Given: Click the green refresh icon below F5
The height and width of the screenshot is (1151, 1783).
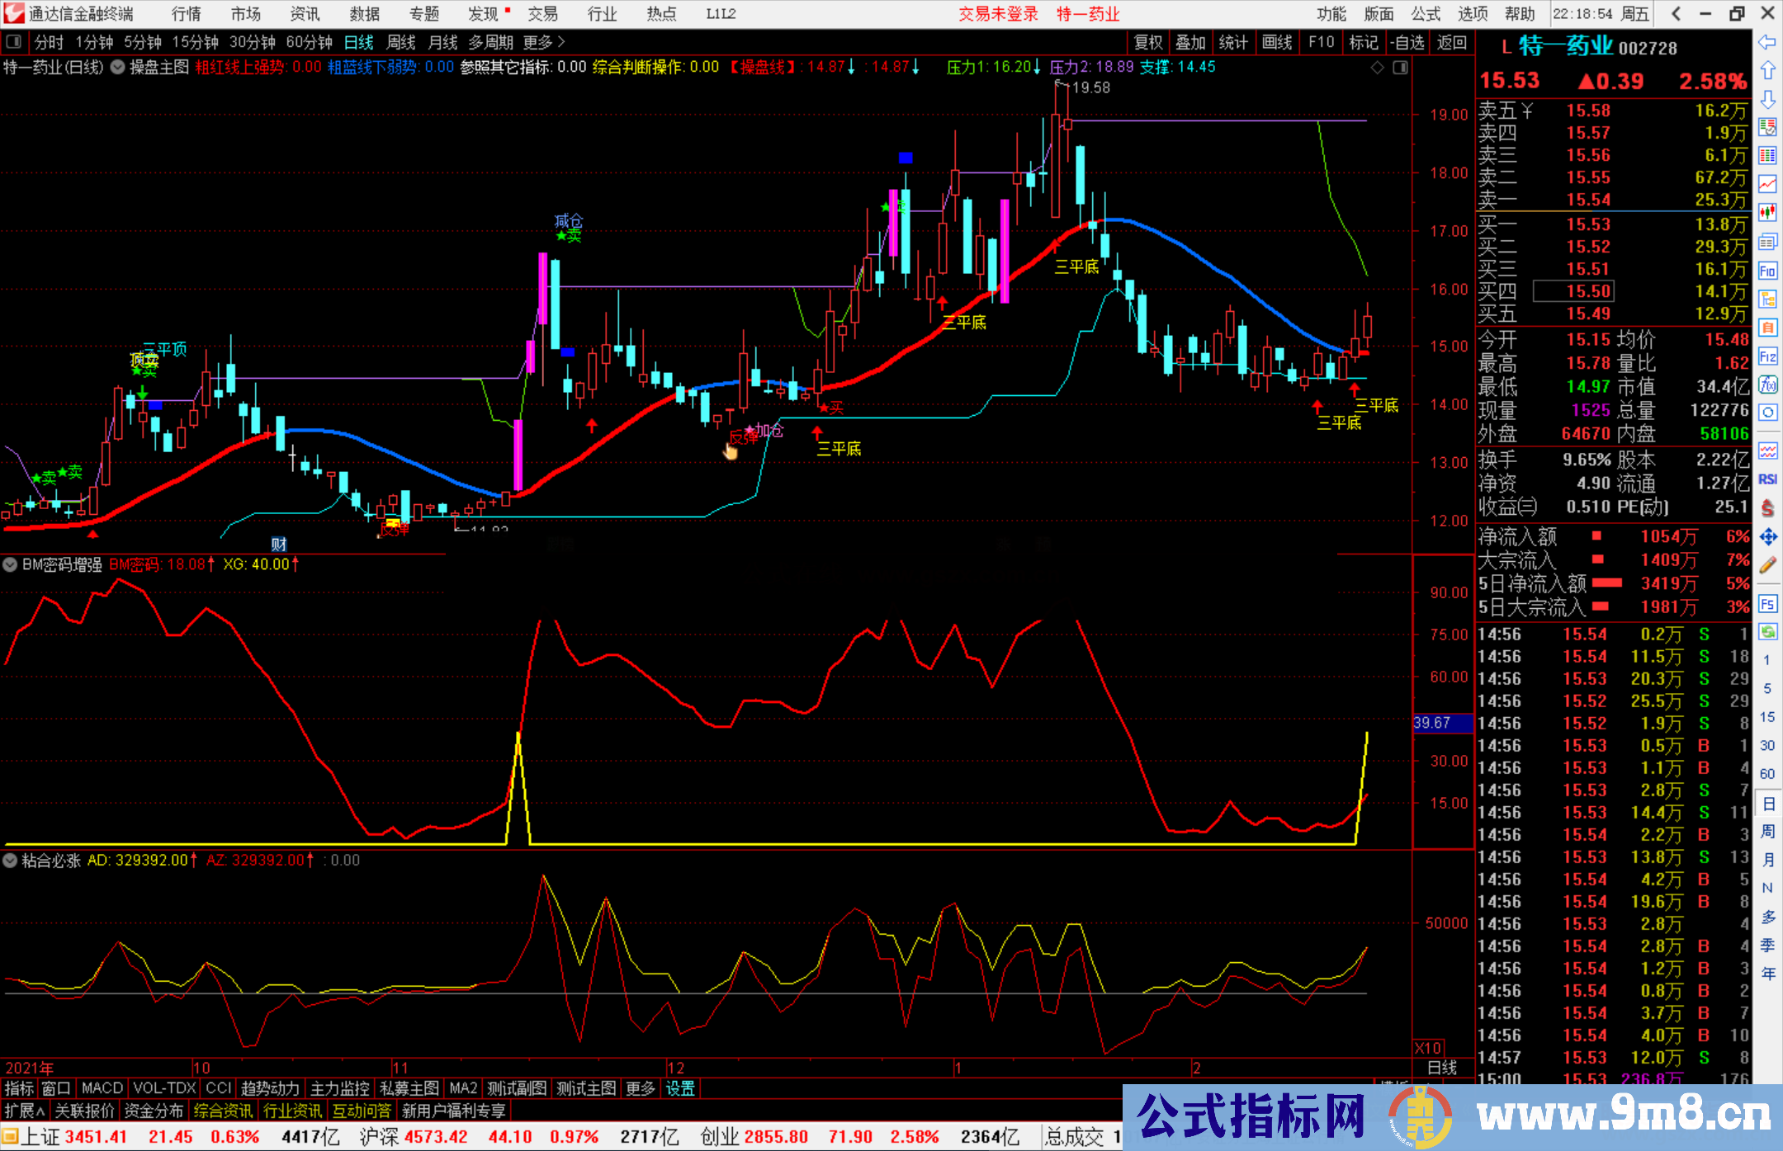Looking at the screenshot, I should [x=1768, y=630].
